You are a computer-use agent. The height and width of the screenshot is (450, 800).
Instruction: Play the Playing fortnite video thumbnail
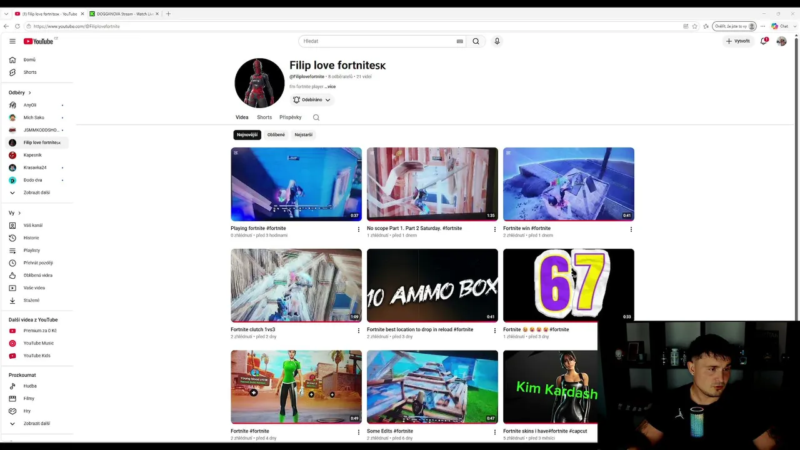click(x=296, y=184)
